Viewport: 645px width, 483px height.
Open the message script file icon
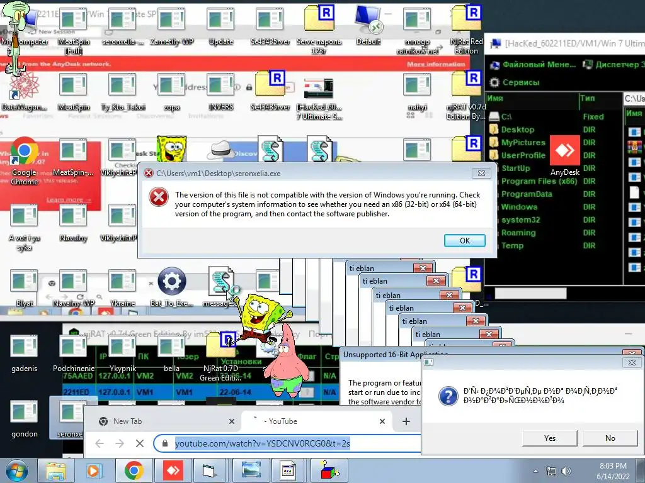[x=220, y=287]
